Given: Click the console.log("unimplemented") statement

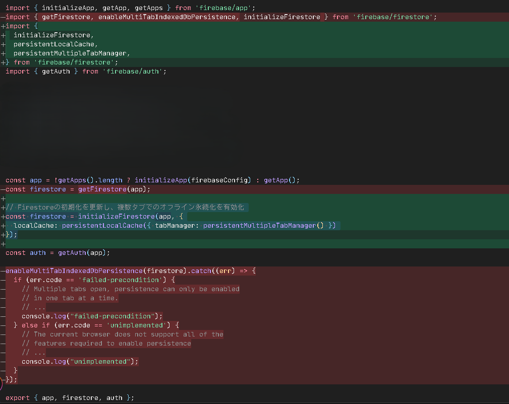Looking at the screenshot, I should pos(80,362).
